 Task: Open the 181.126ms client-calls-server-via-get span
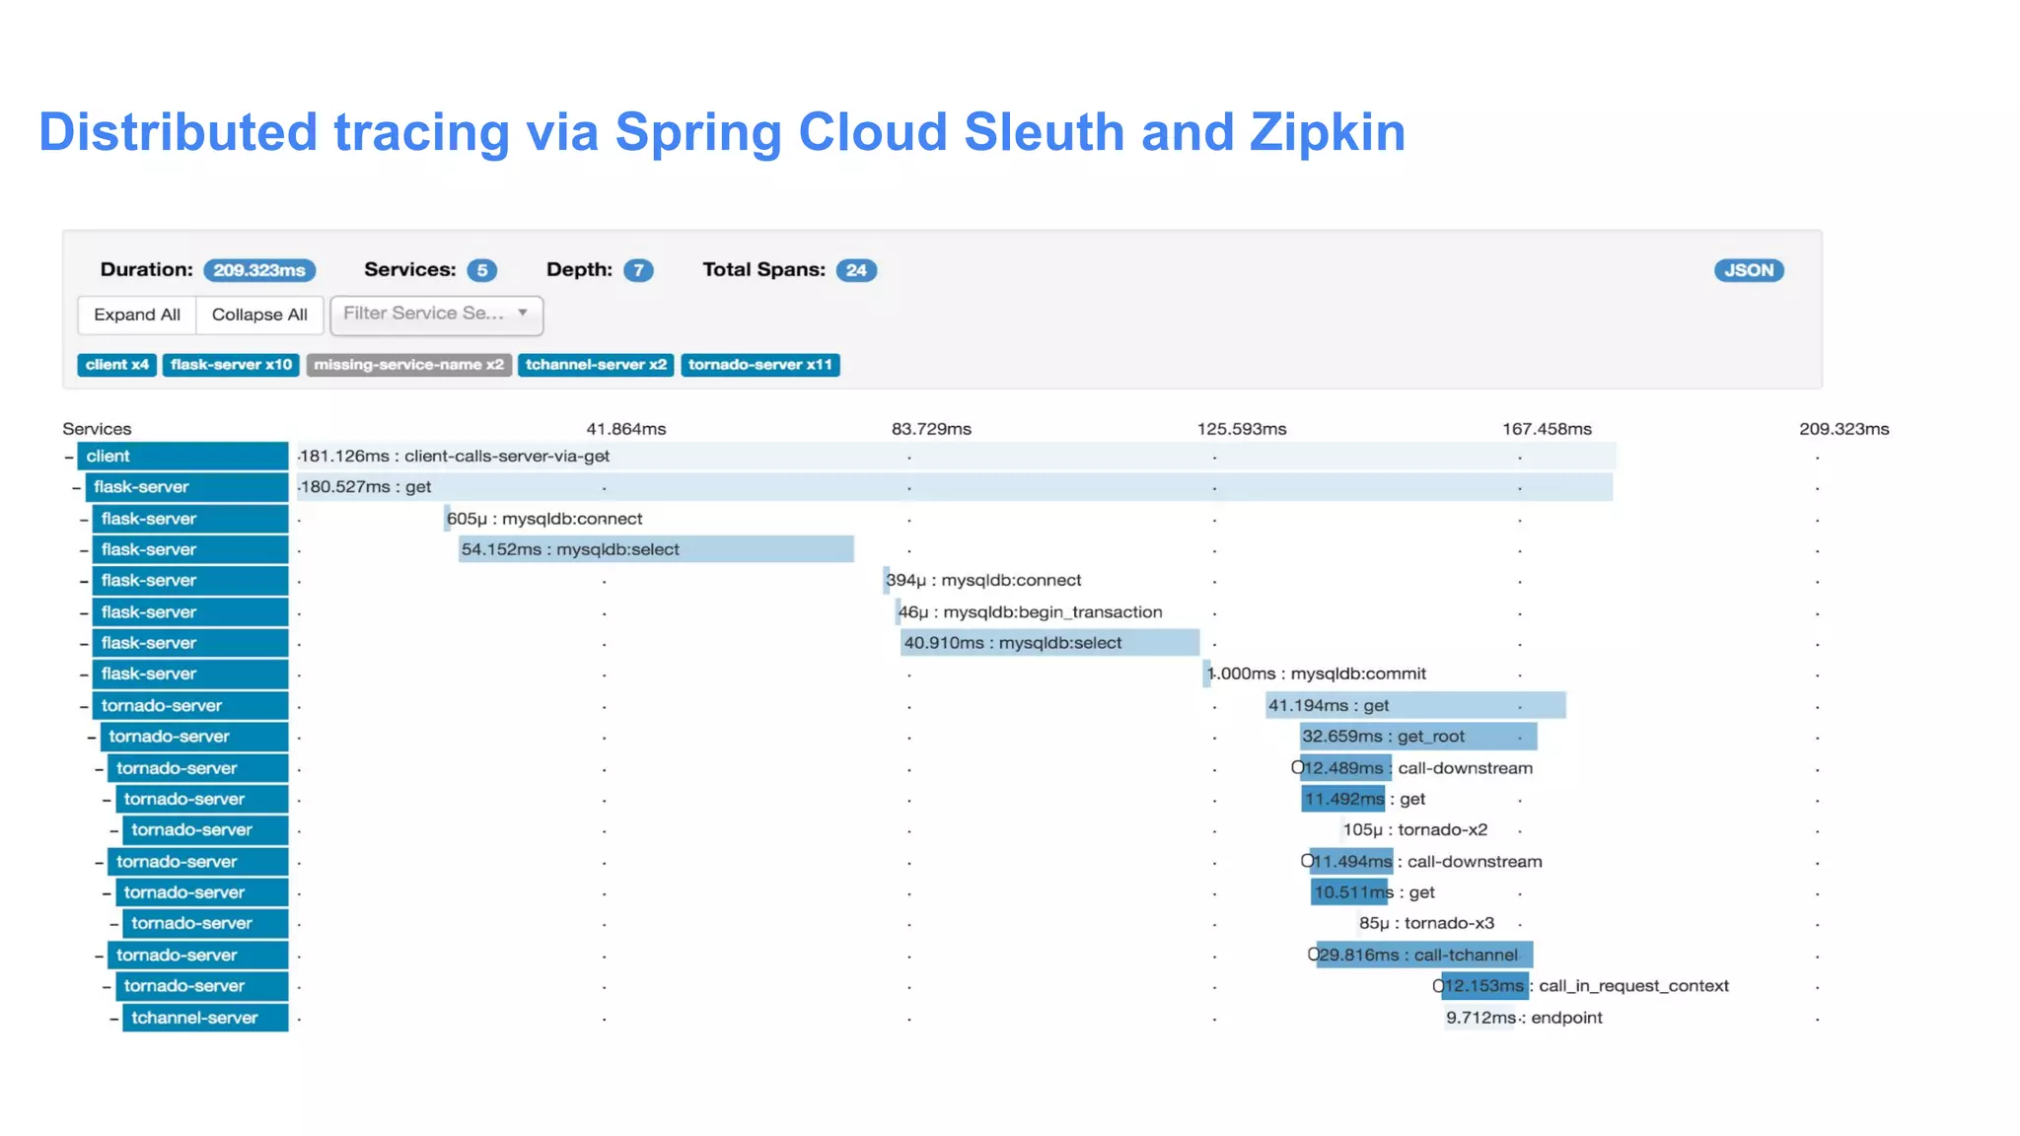[956, 457]
